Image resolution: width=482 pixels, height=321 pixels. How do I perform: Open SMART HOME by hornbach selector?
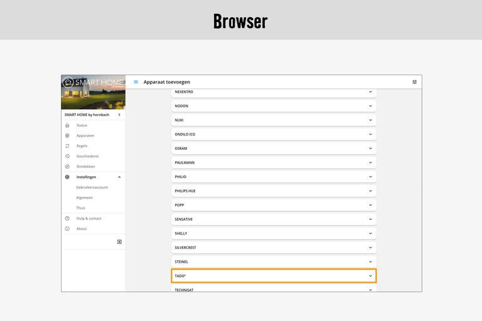coord(93,115)
